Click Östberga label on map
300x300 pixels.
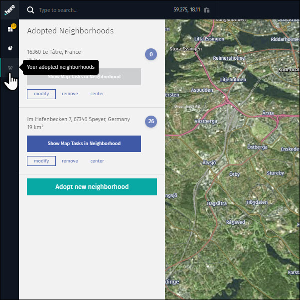257,147
